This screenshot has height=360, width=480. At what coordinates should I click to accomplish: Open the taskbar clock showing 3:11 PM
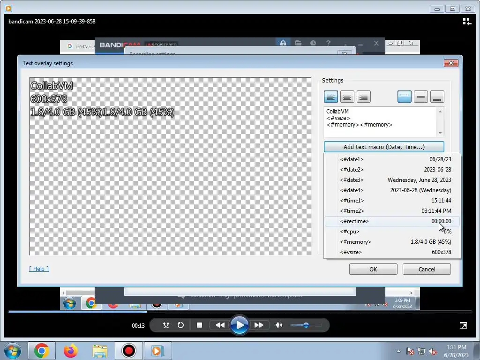(456, 351)
